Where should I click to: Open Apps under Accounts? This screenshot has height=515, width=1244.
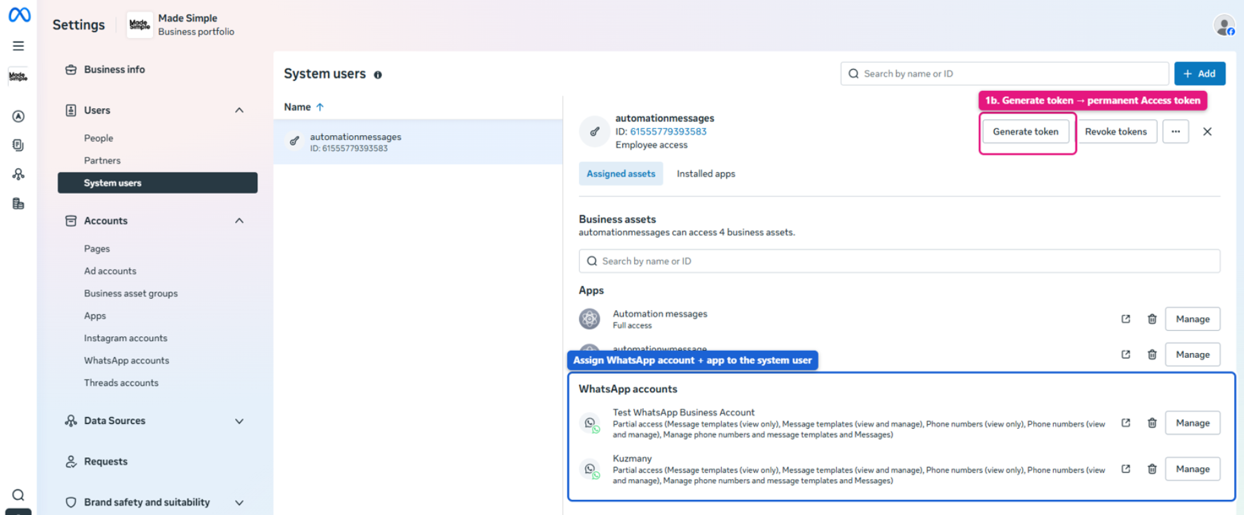coord(95,316)
